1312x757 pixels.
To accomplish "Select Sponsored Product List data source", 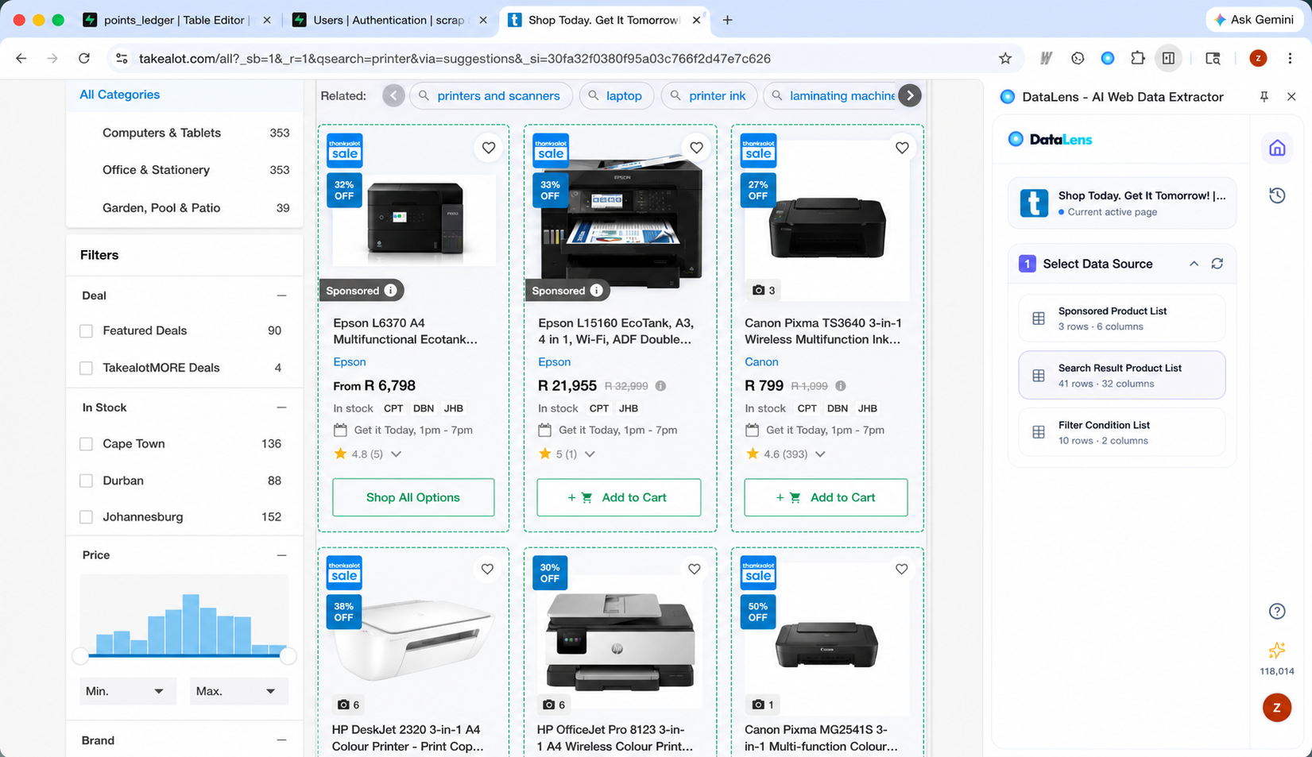I will pos(1121,319).
